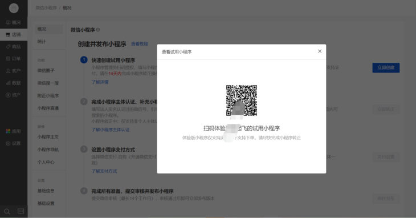Click the 立即转正 button
416x218 pixels.
386,110
